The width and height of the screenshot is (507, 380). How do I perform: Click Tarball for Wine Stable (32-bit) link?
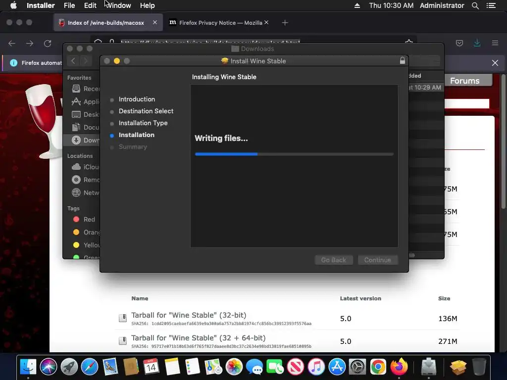click(189, 315)
